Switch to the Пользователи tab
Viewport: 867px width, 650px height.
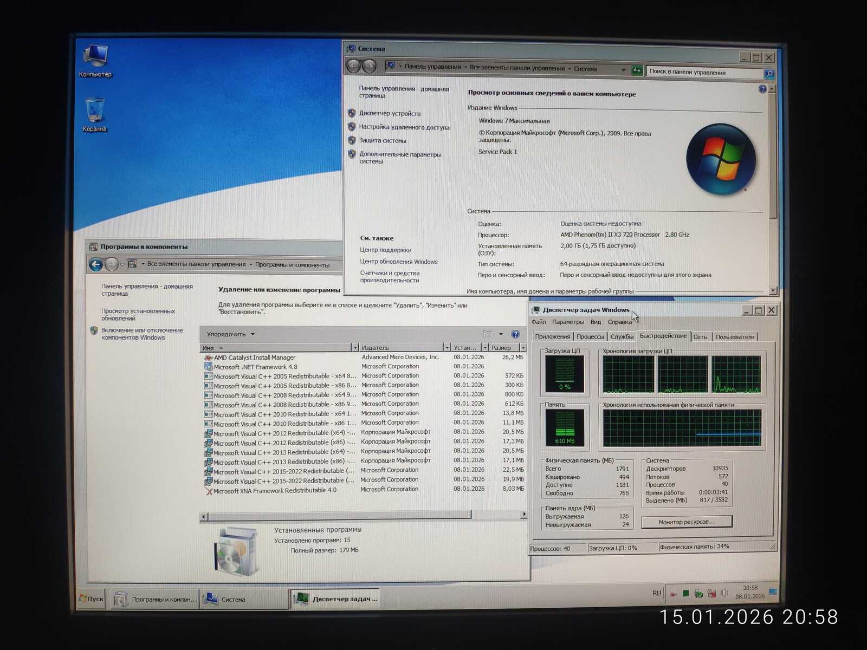point(735,337)
